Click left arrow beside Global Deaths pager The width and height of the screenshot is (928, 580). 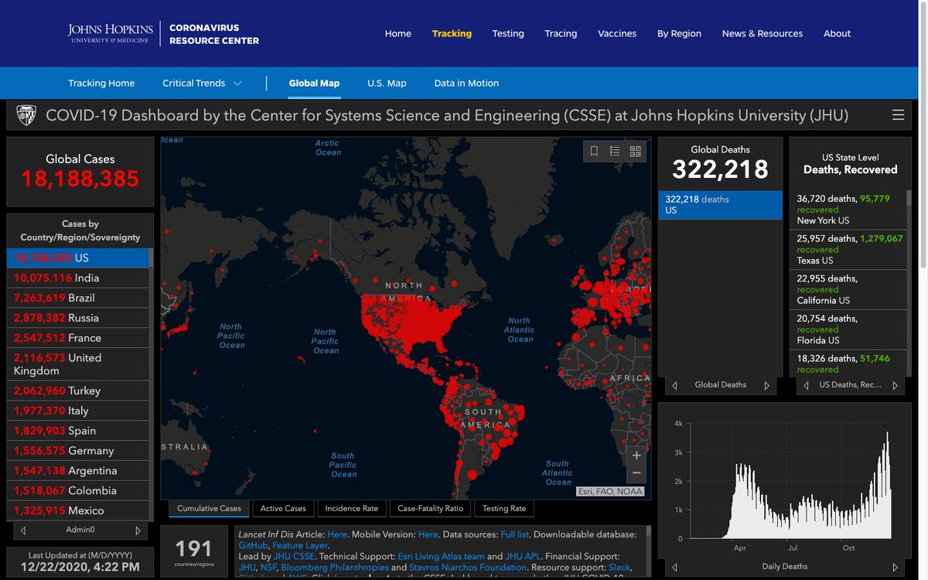pyautogui.click(x=674, y=385)
